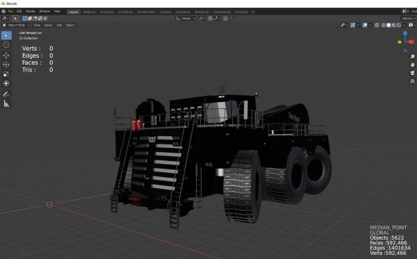Switch to the Animation workspace tab
The height and width of the screenshot is (259, 417).
coord(183,12)
